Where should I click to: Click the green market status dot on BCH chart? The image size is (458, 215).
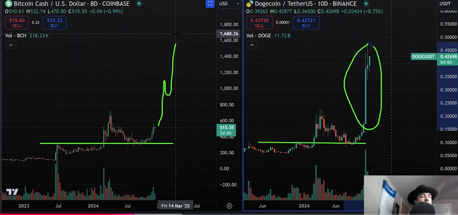(139, 4)
